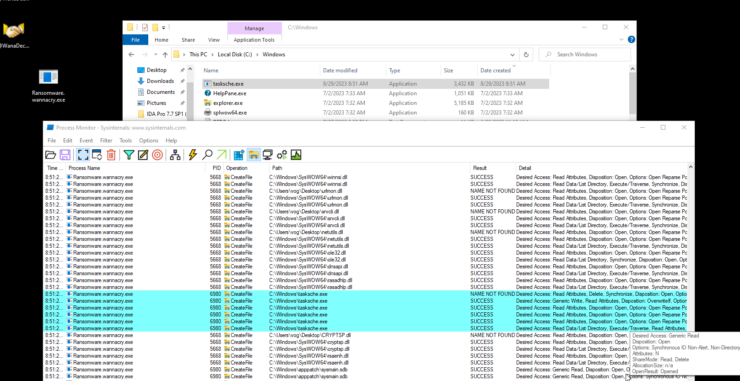Open Process Monitor File menu
This screenshot has width=740, height=381.
coord(52,141)
